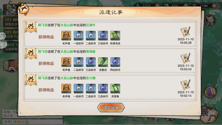The width and height of the screenshot is (222, 125).
Task: Click the 韩飞羽 name in first record
Action: coord(43,25)
